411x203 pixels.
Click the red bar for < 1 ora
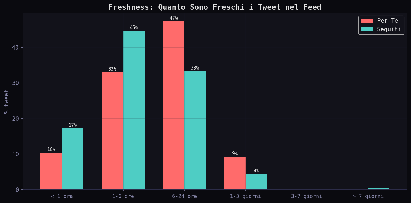[51, 171]
